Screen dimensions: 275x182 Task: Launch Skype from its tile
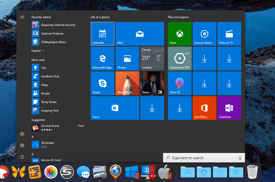(x=102, y=83)
